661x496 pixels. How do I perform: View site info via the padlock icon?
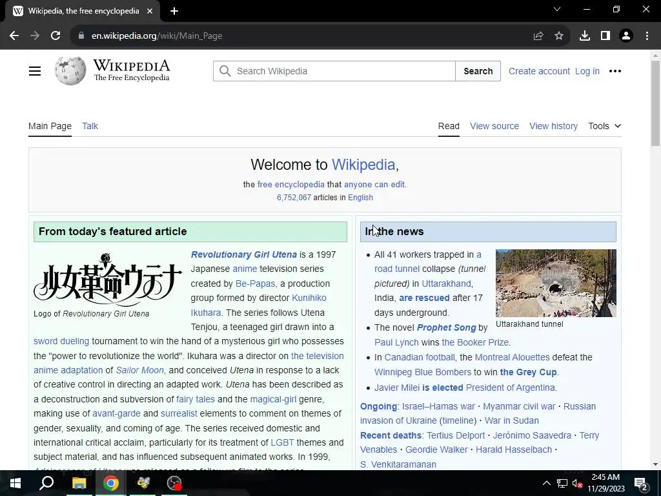81,36
